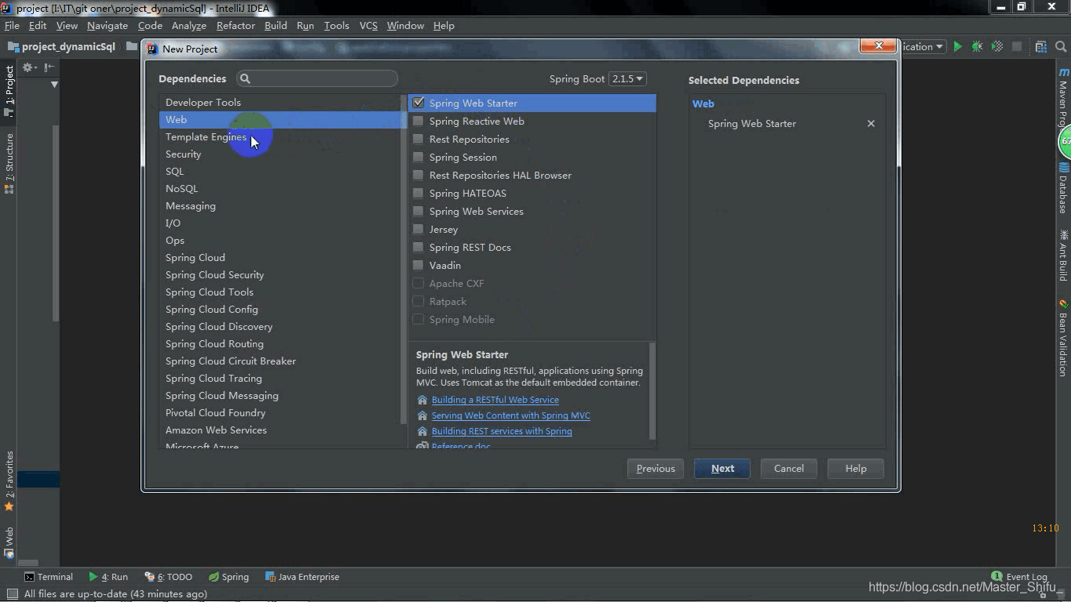Open the Spring Boot version dropdown
Viewport: 1071px width, 602px height.
(627, 78)
